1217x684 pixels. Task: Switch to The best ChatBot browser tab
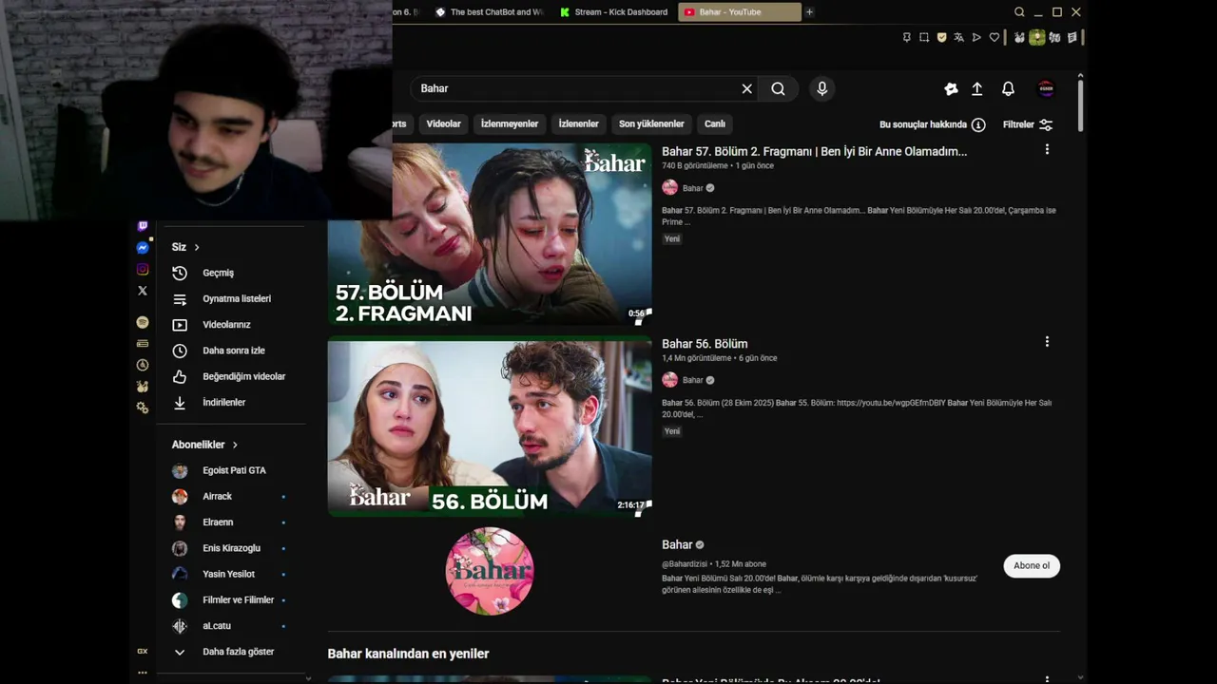click(489, 12)
